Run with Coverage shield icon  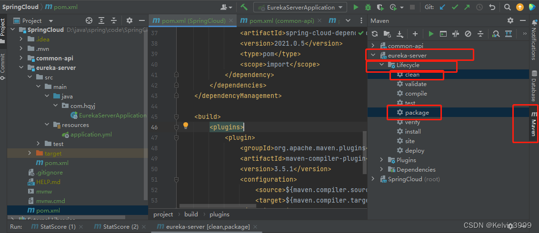(380, 7)
